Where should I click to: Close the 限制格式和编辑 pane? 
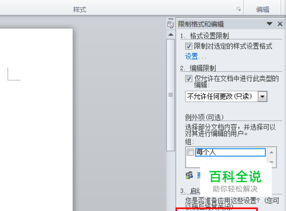click(x=280, y=24)
